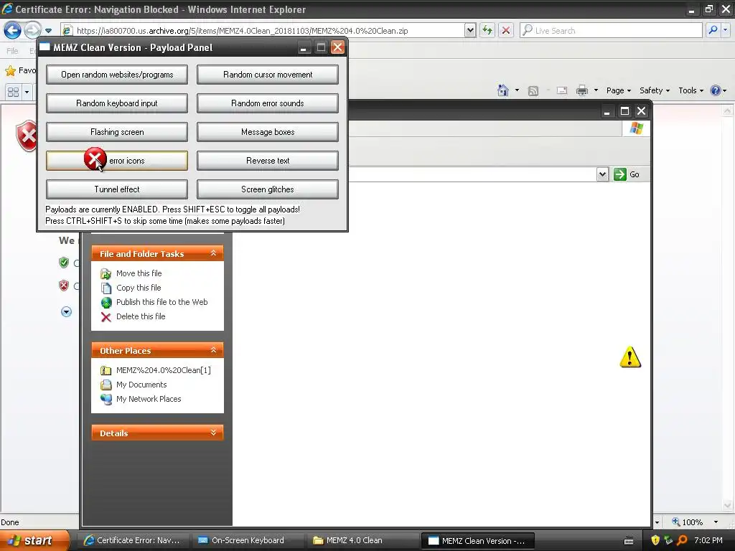735x551 pixels.
Task: Click the yellow warning triangle icon
Action: (x=630, y=357)
